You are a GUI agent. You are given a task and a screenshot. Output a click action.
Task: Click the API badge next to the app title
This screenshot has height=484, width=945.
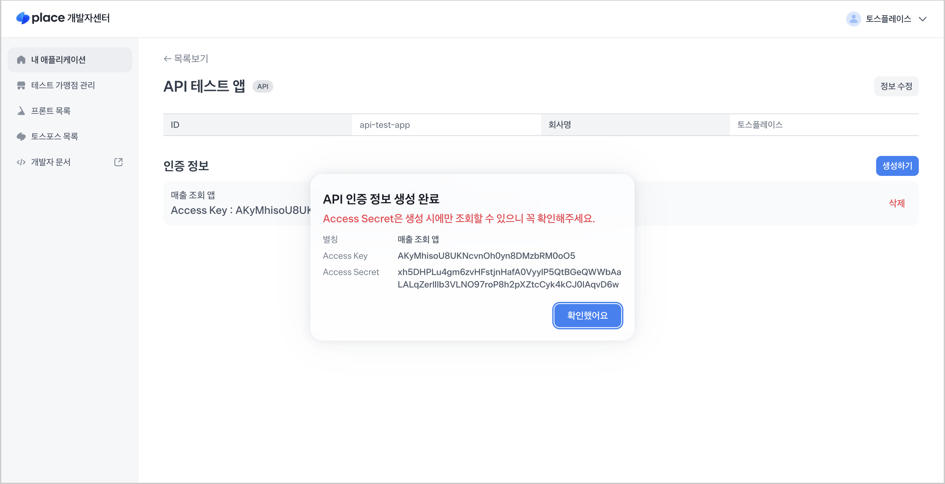point(263,87)
